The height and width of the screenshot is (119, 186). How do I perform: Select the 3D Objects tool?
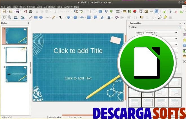pos(109,17)
